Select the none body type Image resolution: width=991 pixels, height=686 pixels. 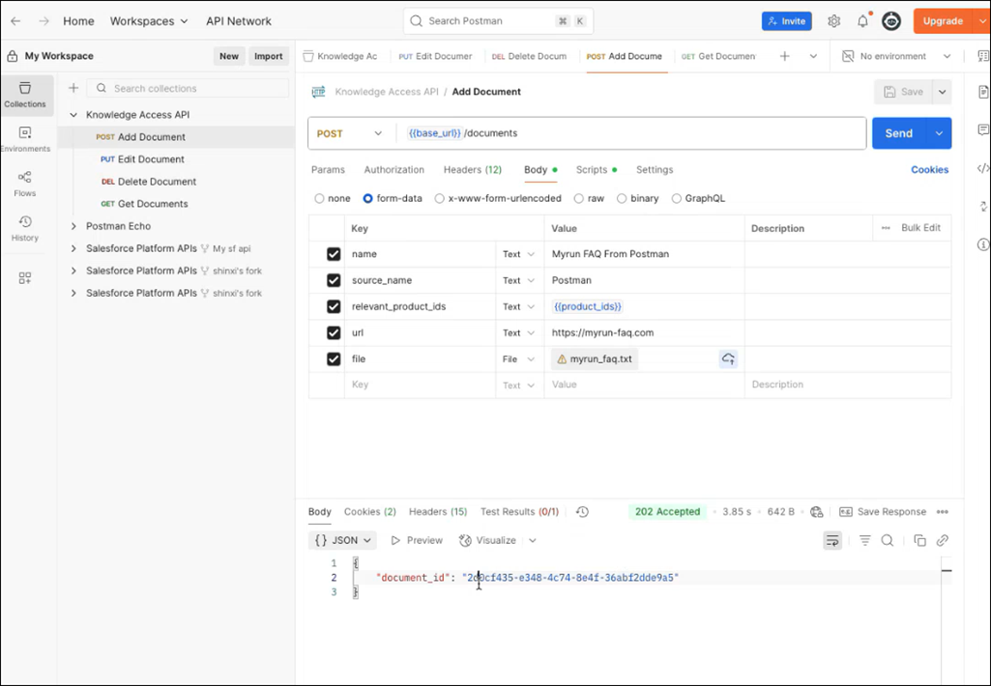click(319, 198)
